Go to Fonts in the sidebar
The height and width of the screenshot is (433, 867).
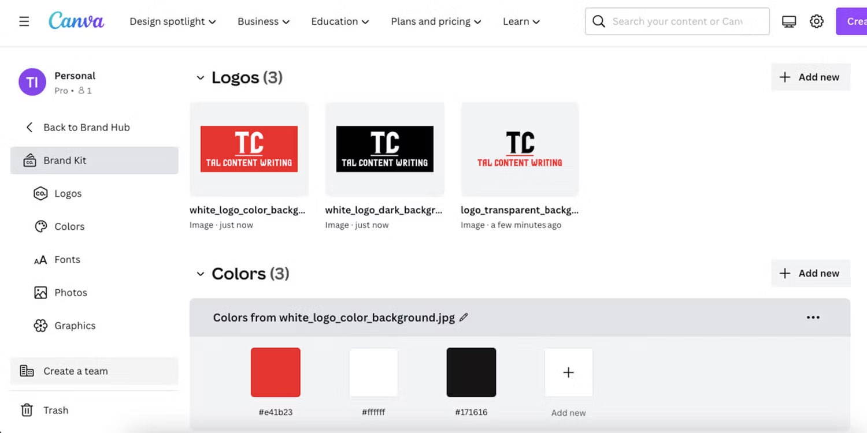(67, 260)
